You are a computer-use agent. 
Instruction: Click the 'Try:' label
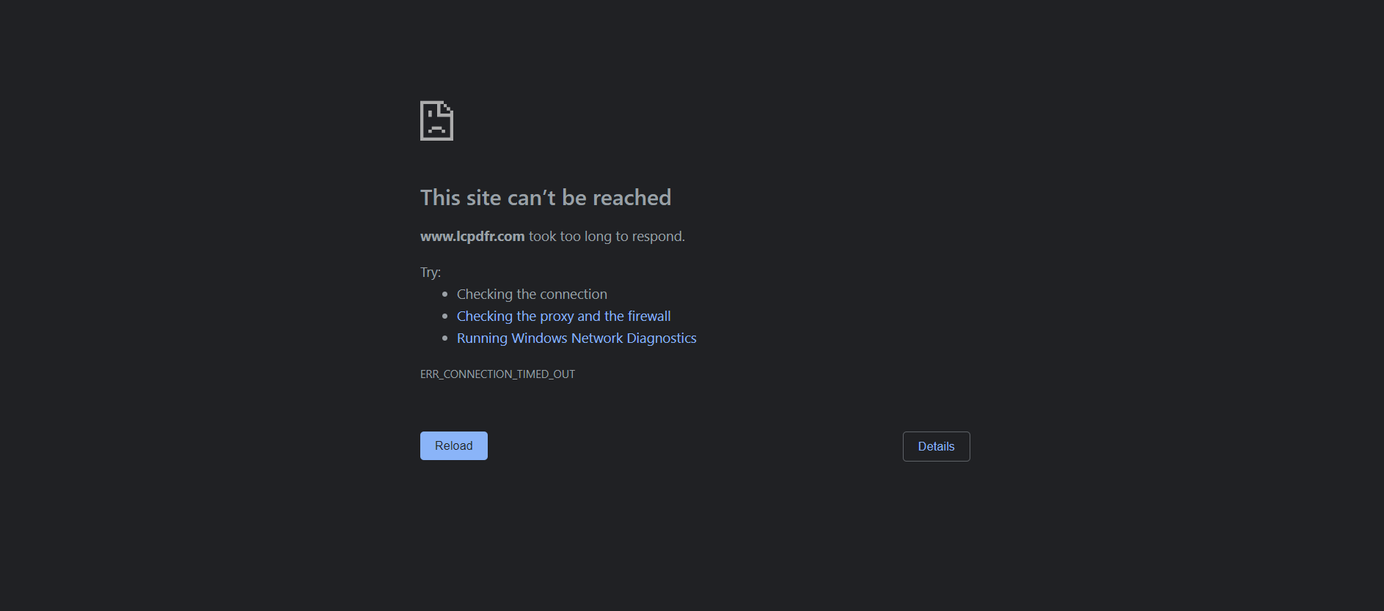pos(431,273)
